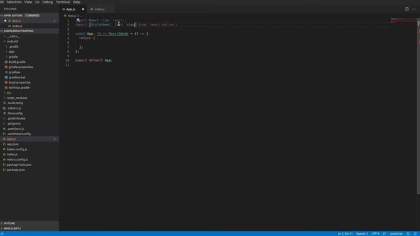Click the Ln 2, Col cursor position indicator
This screenshot has width=420, height=236.
345,233
